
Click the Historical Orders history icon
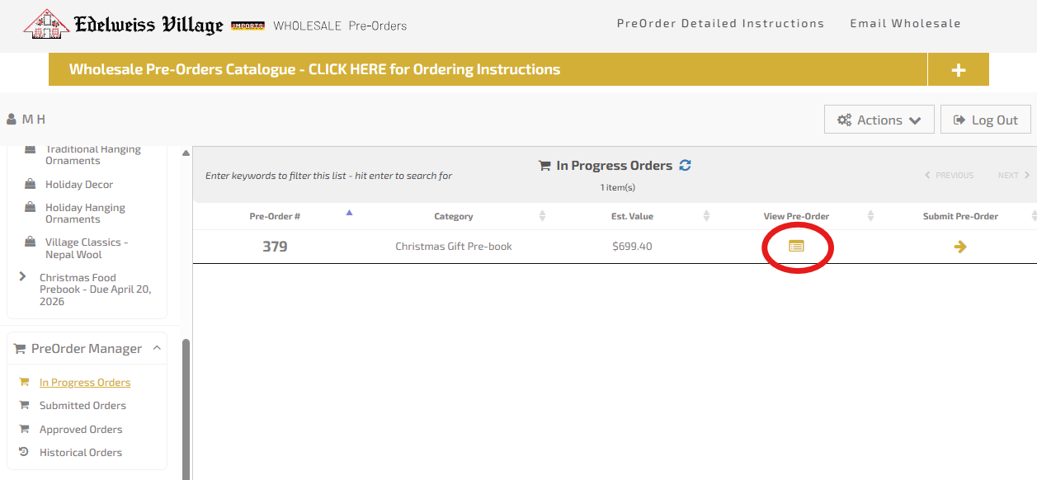(24, 452)
